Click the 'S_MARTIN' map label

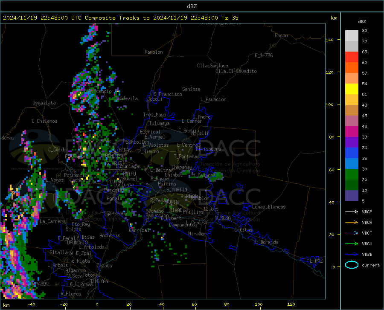tap(177, 190)
